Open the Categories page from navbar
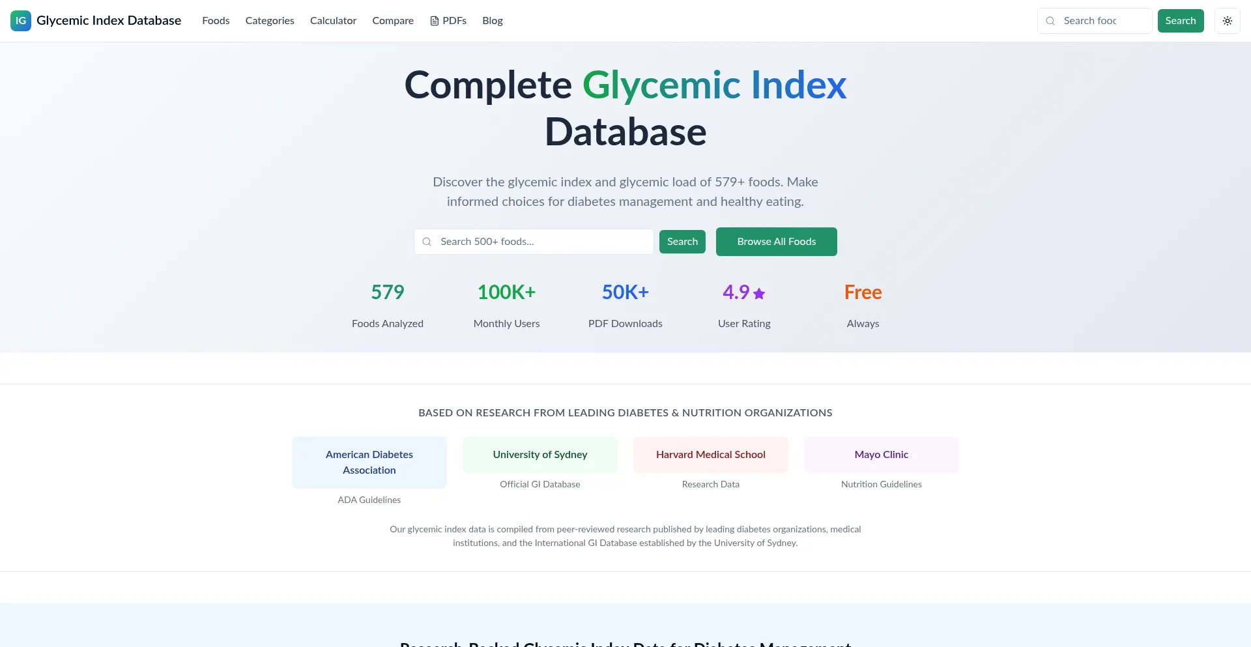This screenshot has height=647, width=1251. [x=270, y=20]
